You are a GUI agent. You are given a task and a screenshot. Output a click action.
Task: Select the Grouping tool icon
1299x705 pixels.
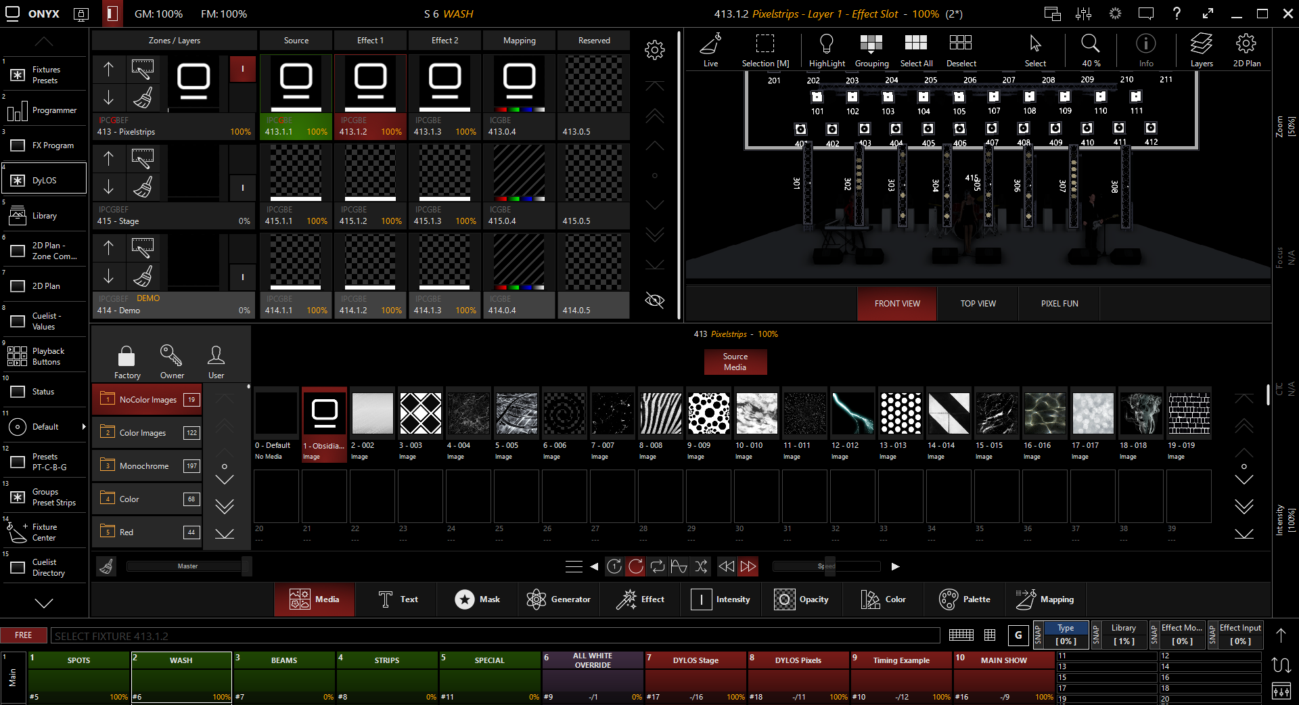coord(871,45)
